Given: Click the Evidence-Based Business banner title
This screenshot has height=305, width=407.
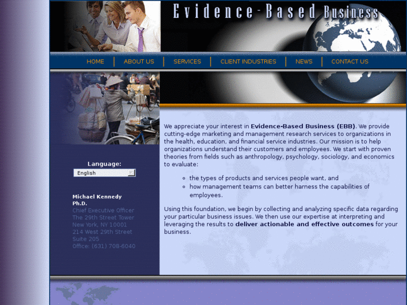Looking at the screenshot, I should [275, 12].
